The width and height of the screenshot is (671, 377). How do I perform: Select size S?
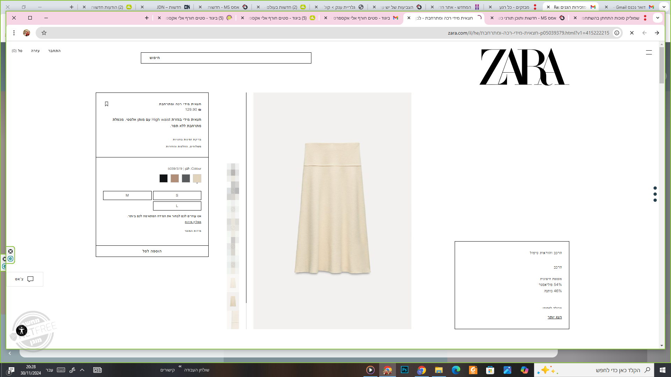177,195
